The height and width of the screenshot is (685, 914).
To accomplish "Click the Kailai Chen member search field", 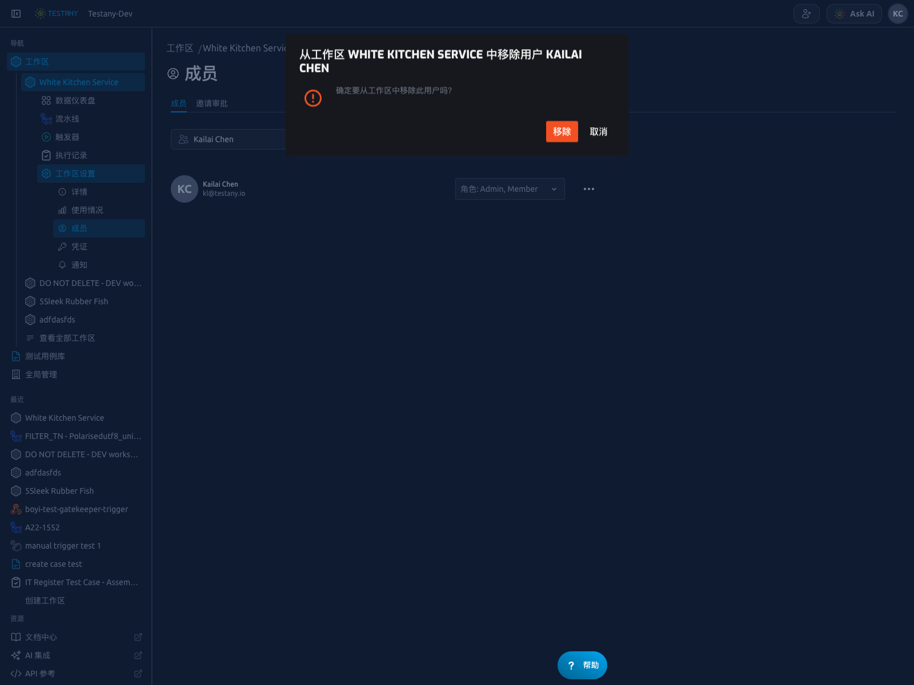I will 228,139.
